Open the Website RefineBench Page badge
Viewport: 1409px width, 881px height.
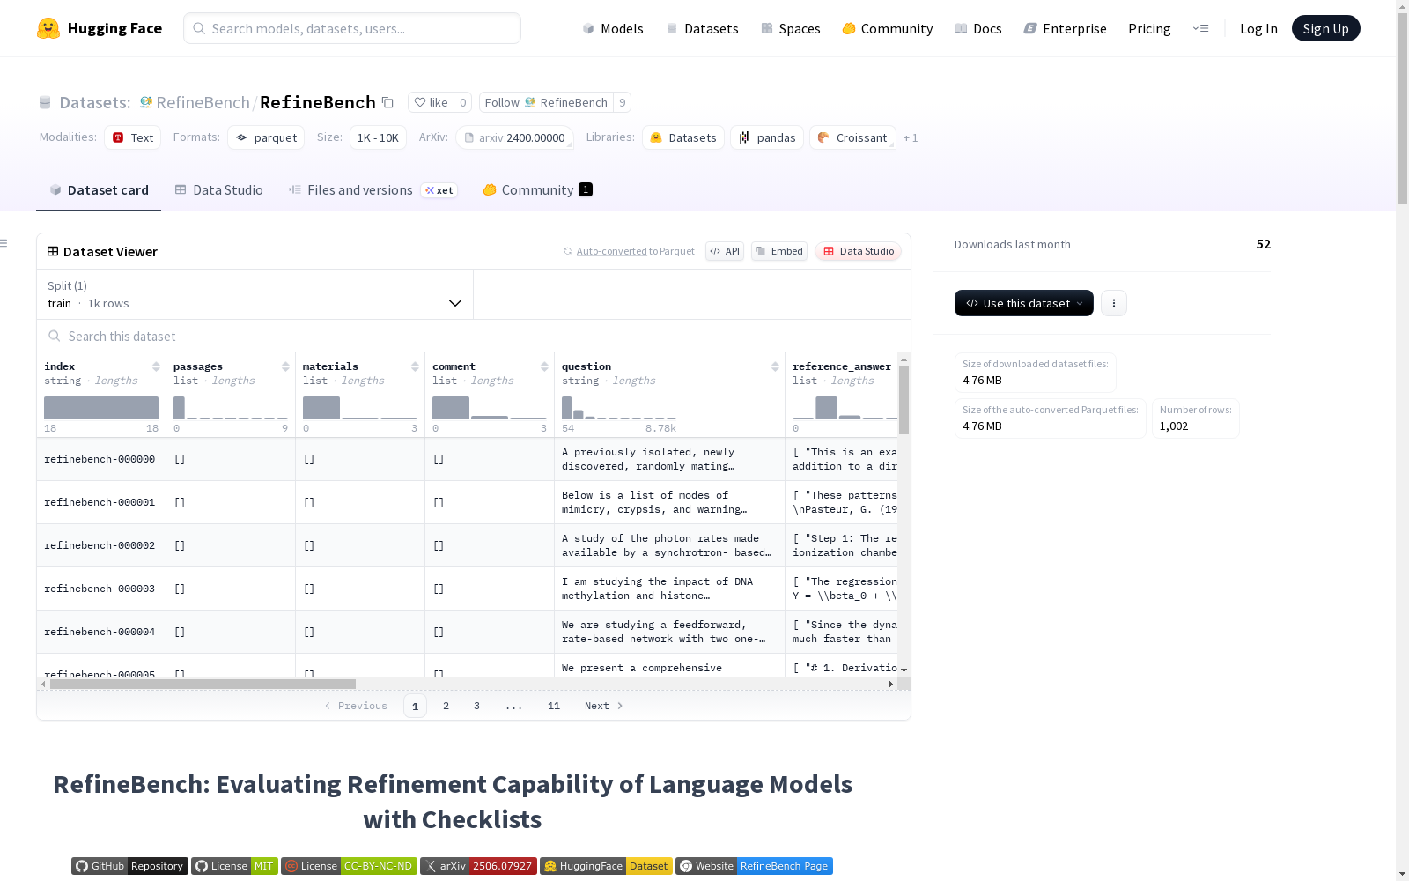click(x=754, y=866)
